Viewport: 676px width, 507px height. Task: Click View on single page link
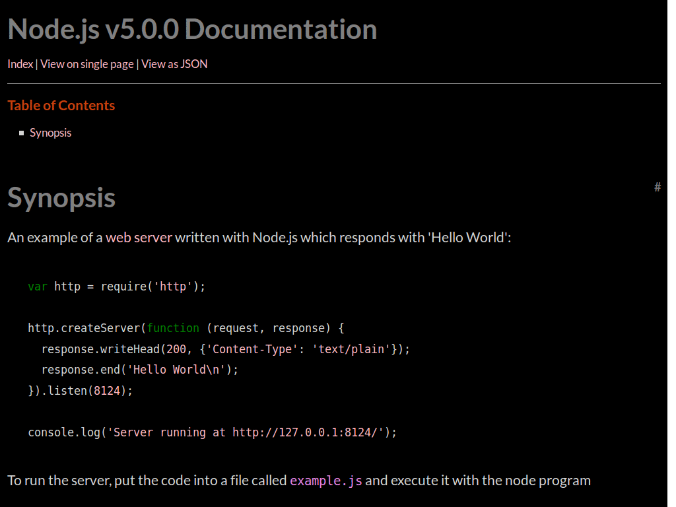click(87, 64)
